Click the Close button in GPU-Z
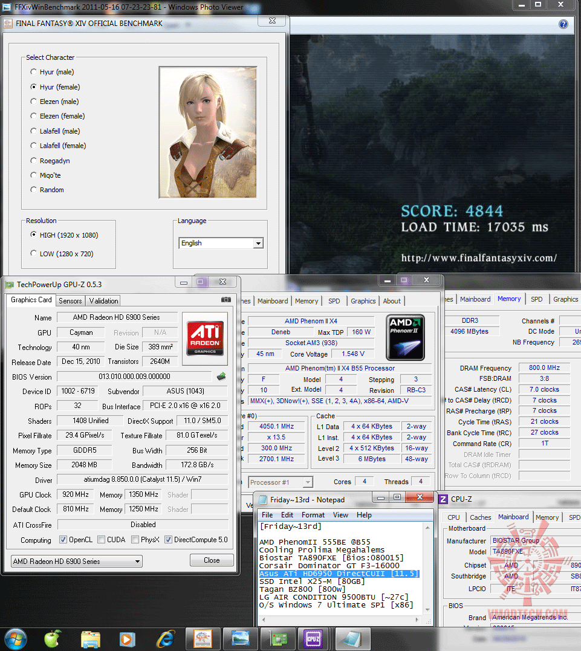581x651 pixels. 212,560
